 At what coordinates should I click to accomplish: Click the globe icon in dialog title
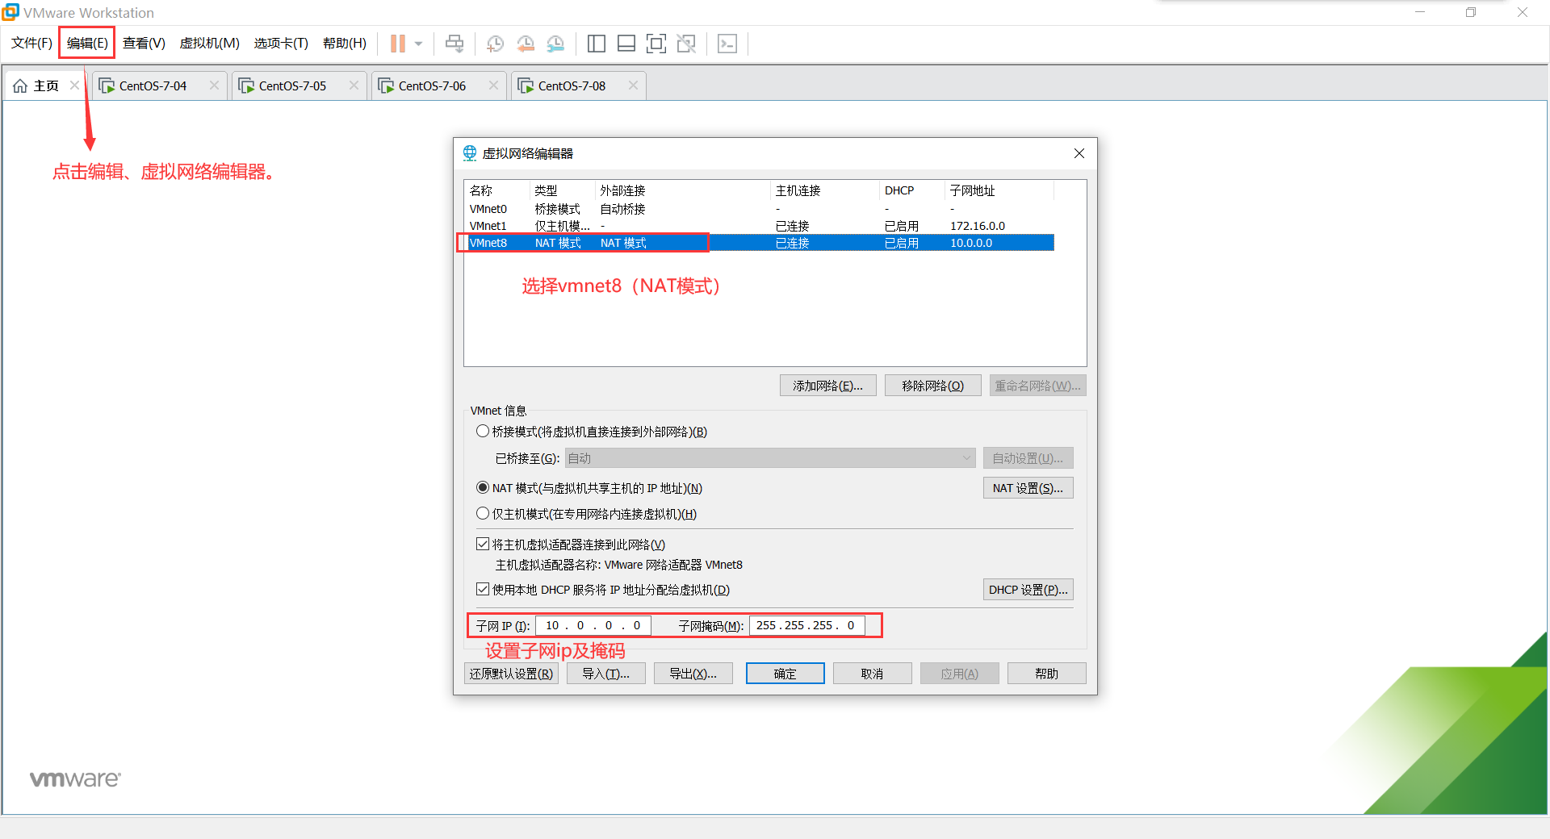[x=470, y=153]
